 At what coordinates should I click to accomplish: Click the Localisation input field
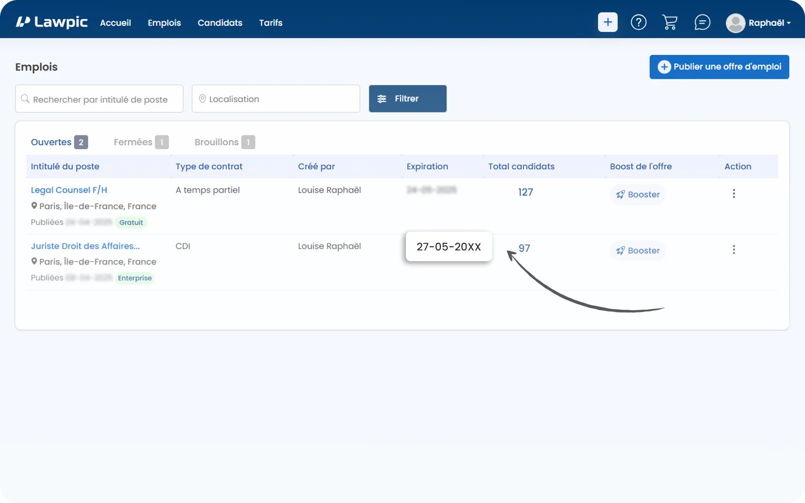point(276,99)
